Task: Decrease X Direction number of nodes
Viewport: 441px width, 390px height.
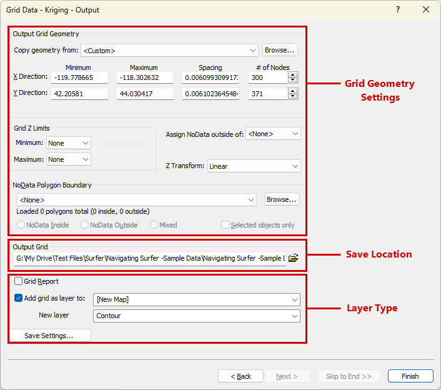Action: 293,80
